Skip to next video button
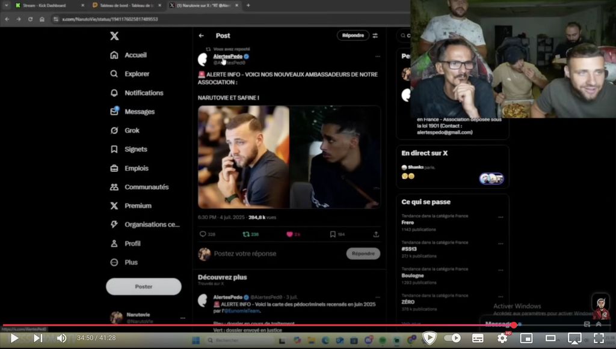The image size is (616, 349). point(38,338)
